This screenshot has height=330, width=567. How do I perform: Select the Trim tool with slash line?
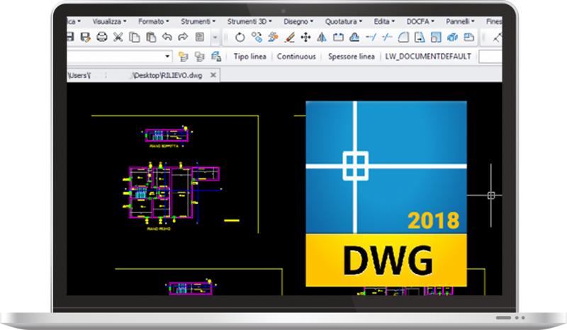tap(387, 38)
